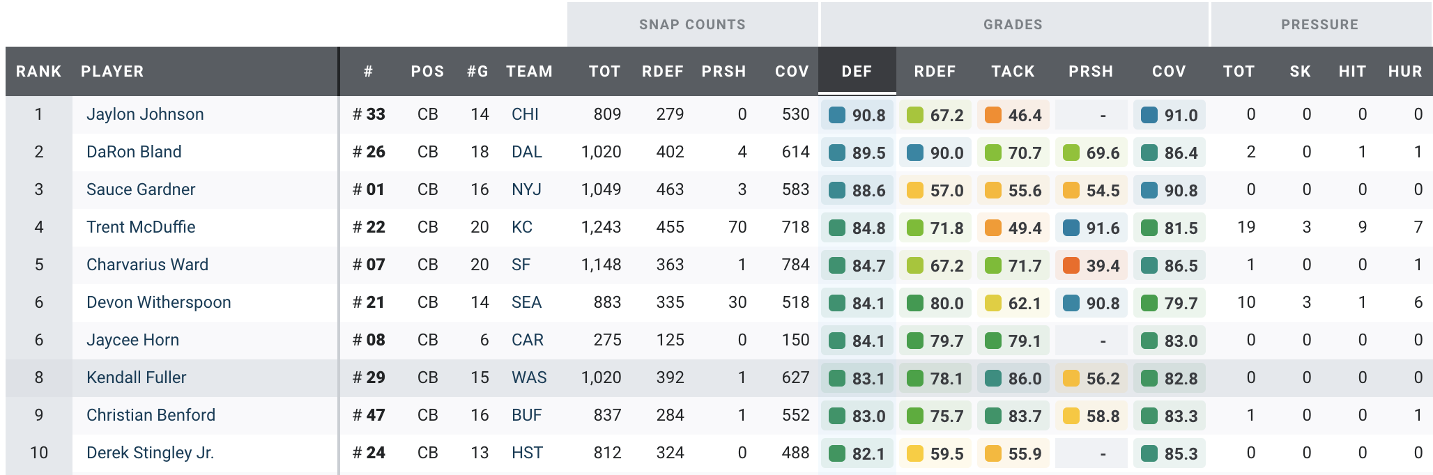Open Trent McDuffie's player page

(x=141, y=227)
